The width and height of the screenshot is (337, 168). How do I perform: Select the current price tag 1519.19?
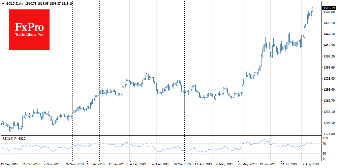tap(328, 8)
